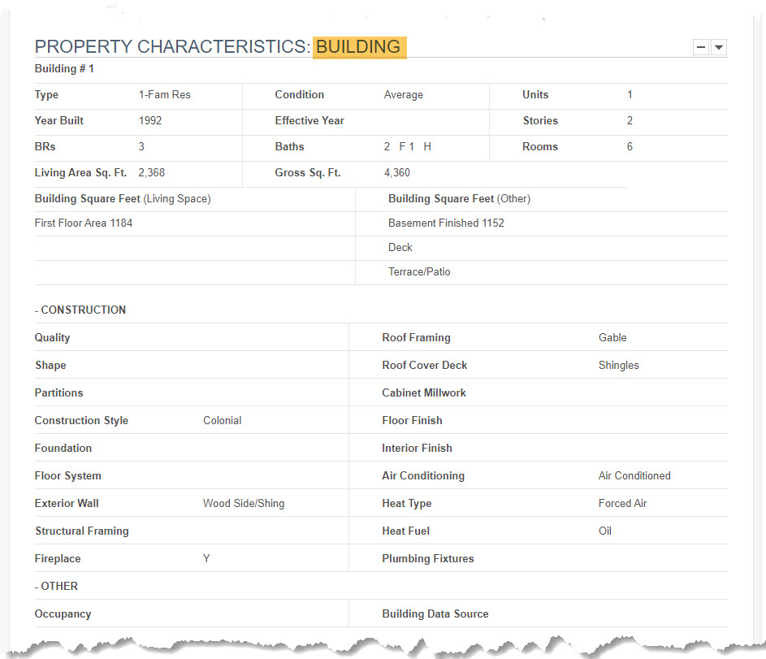Screen dimensions: 766x659
Task: Click the highlighted BUILDING heading text
Action: tap(359, 47)
